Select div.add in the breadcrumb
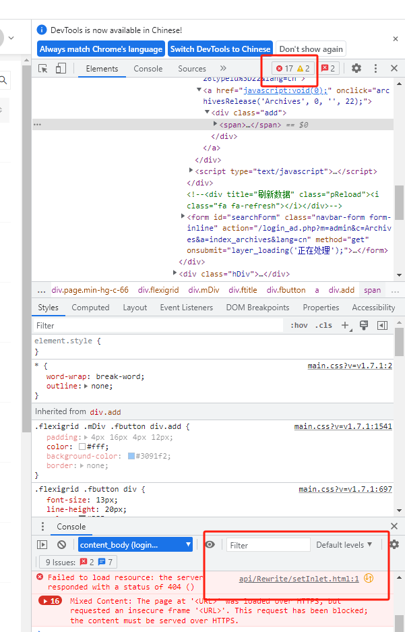The width and height of the screenshot is (405, 632). tap(342, 290)
